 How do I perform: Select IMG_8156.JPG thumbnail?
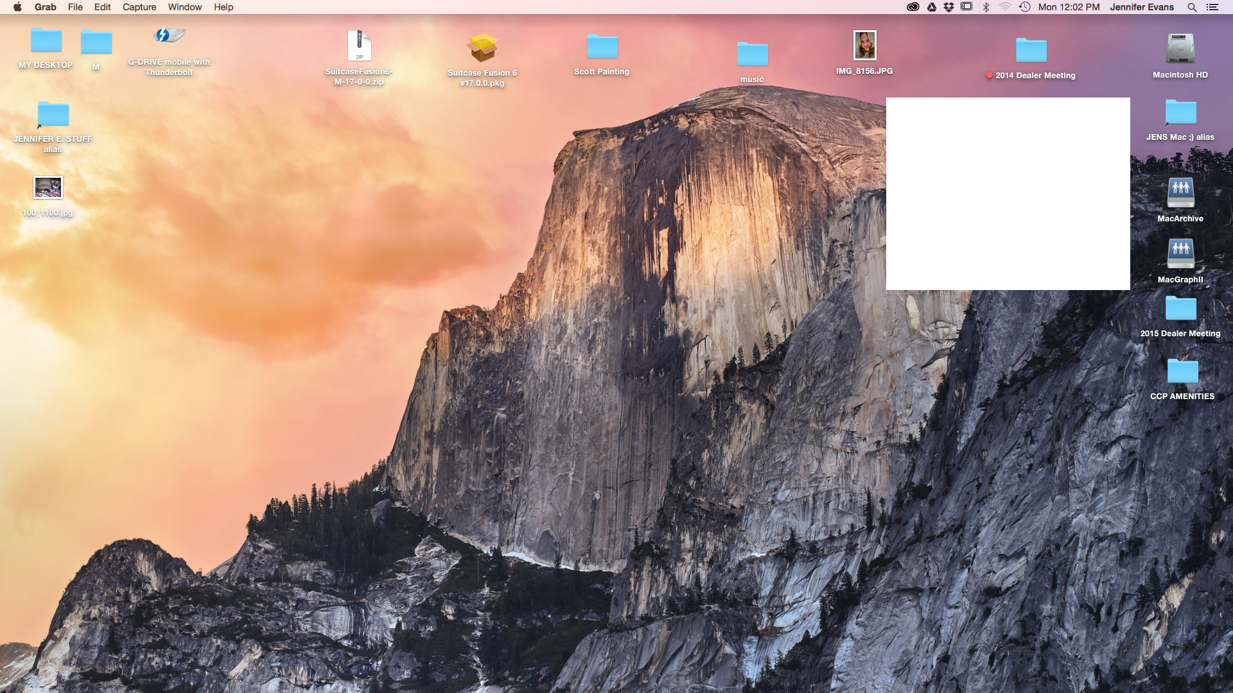(x=864, y=46)
